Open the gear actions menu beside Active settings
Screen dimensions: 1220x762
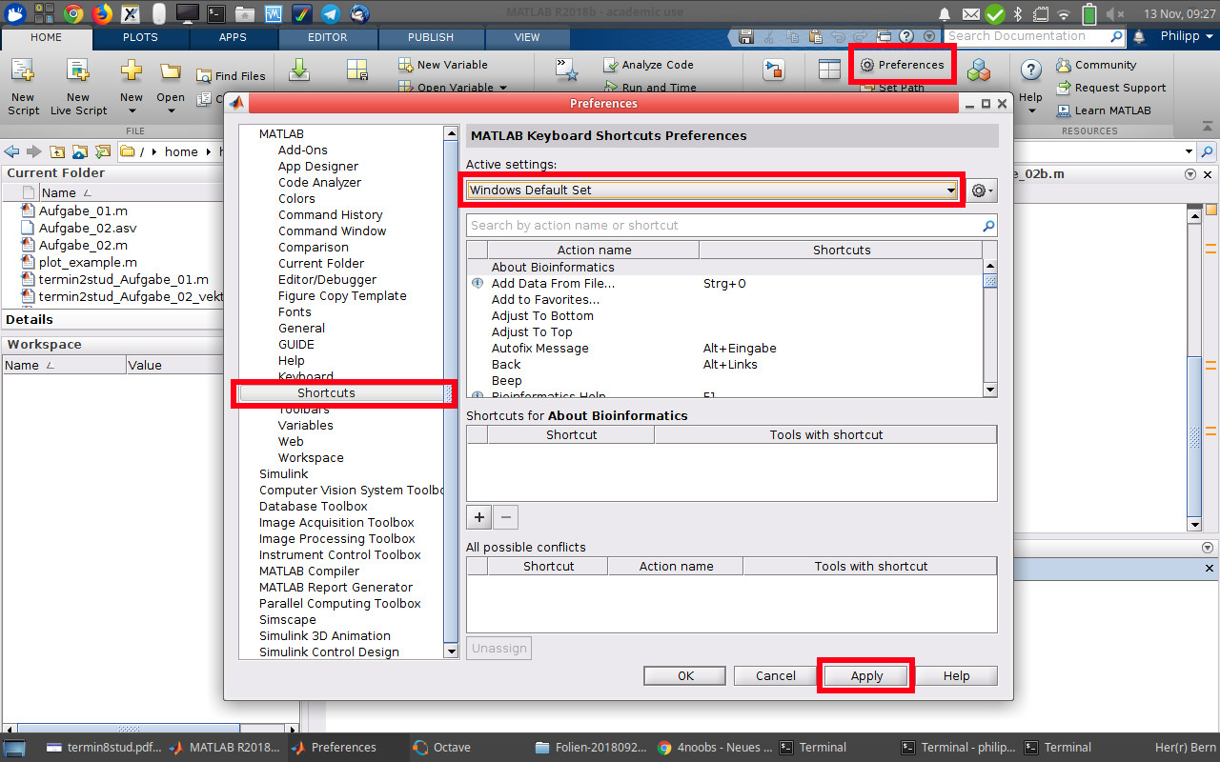pos(981,190)
